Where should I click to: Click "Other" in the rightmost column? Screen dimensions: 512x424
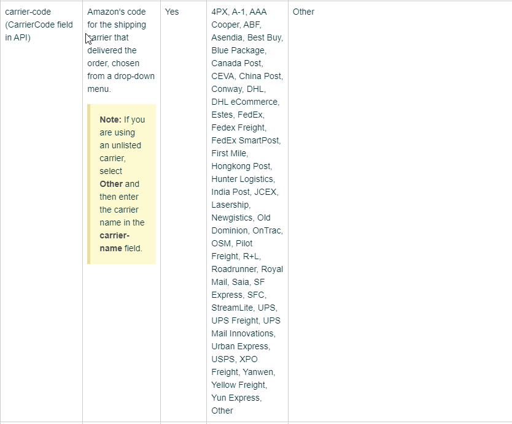pos(303,12)
